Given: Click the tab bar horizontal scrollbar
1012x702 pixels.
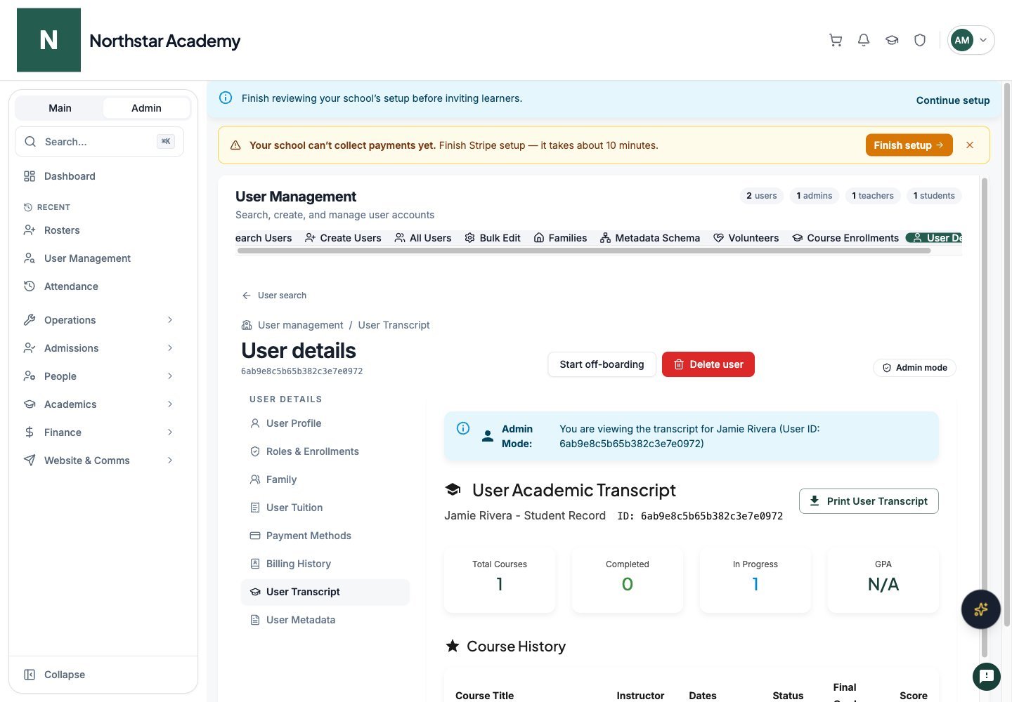Looking at the screenshot, I should click(x=584, y=251).
